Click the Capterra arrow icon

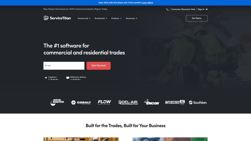[x=46, y=78]
